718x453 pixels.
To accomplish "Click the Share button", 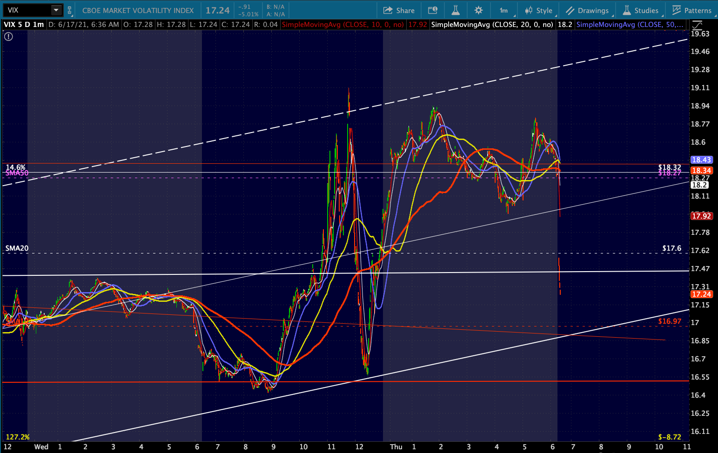I will [399, 10].
